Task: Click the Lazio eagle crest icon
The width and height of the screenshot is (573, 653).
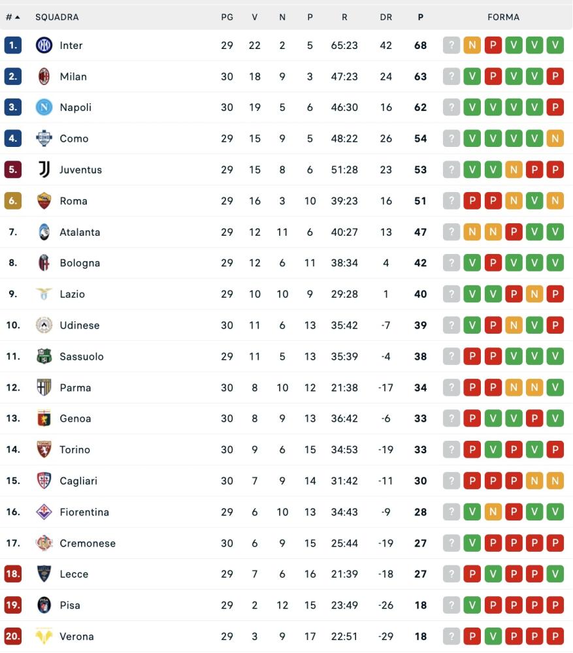Action: tap(44, 295)
